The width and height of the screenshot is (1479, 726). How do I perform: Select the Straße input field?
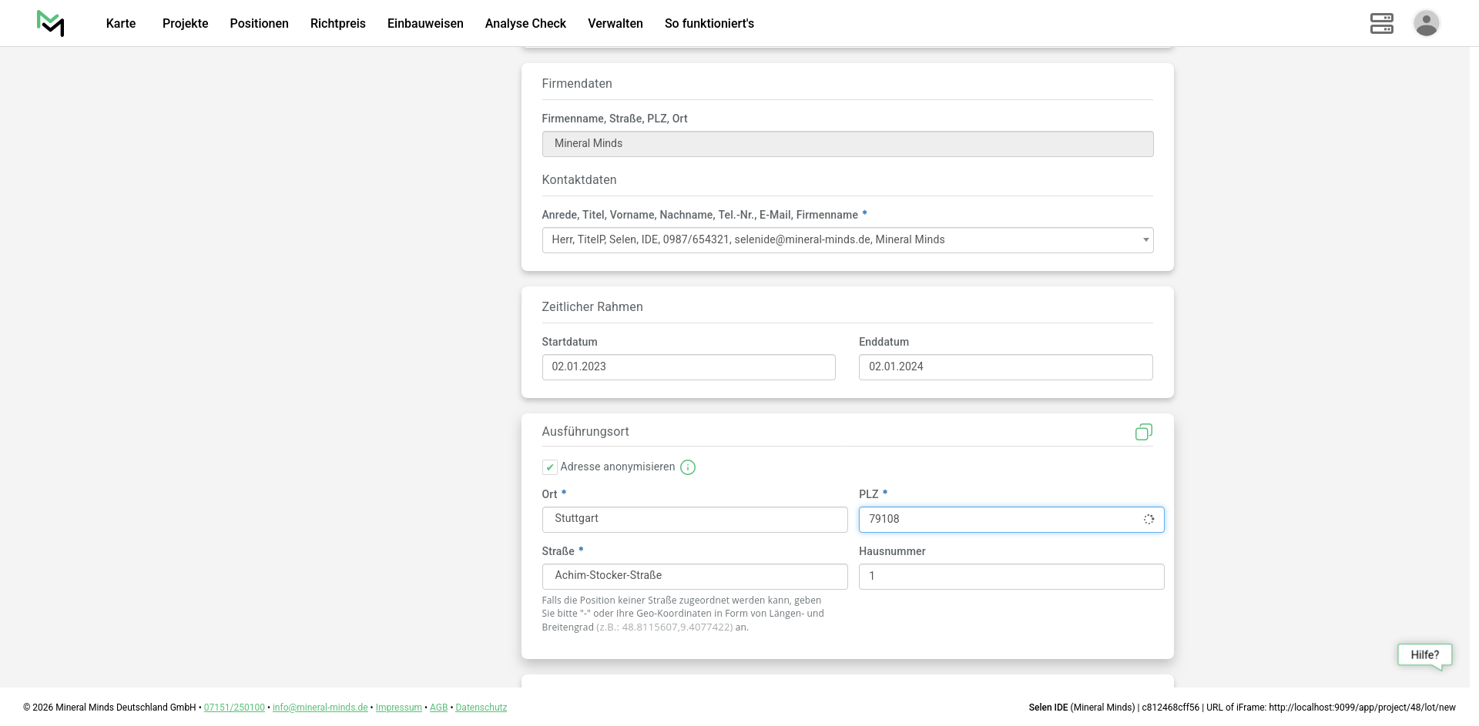tap(694, 576)
